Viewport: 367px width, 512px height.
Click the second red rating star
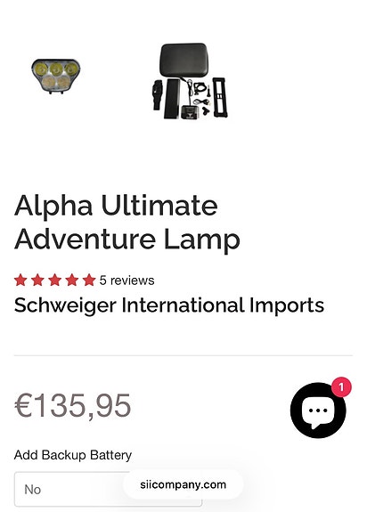tap(37, 280)
